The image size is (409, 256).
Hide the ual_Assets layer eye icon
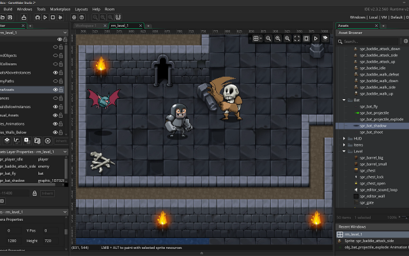(x=56, y=115)
